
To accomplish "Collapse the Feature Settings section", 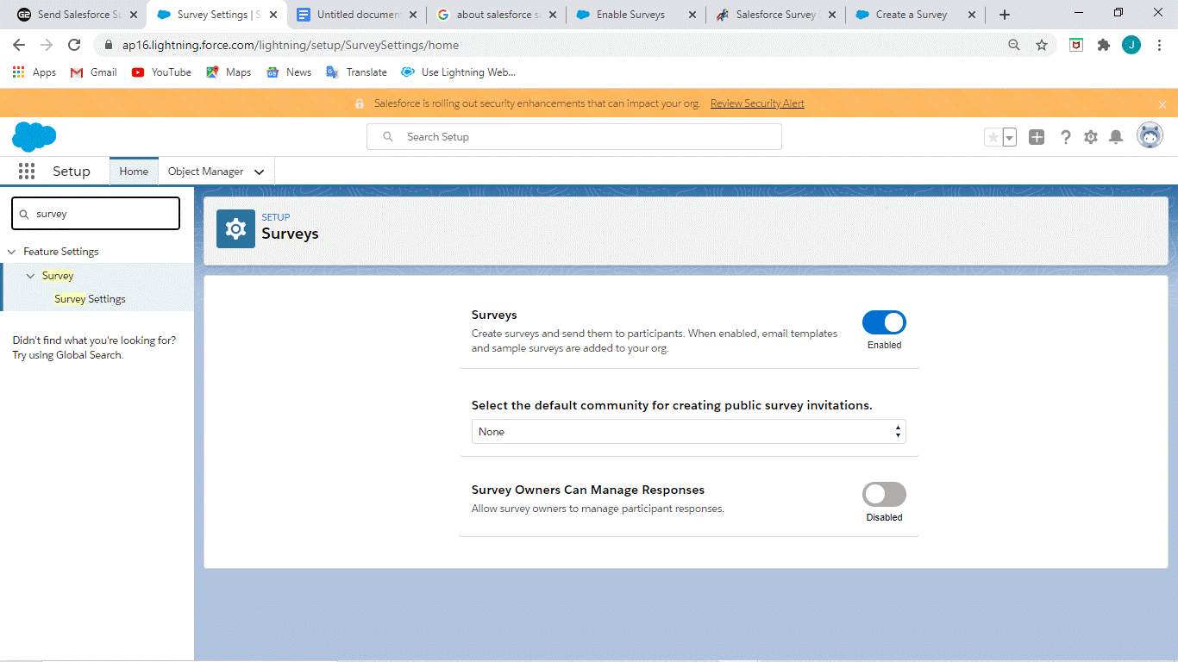I will point(11,251).
